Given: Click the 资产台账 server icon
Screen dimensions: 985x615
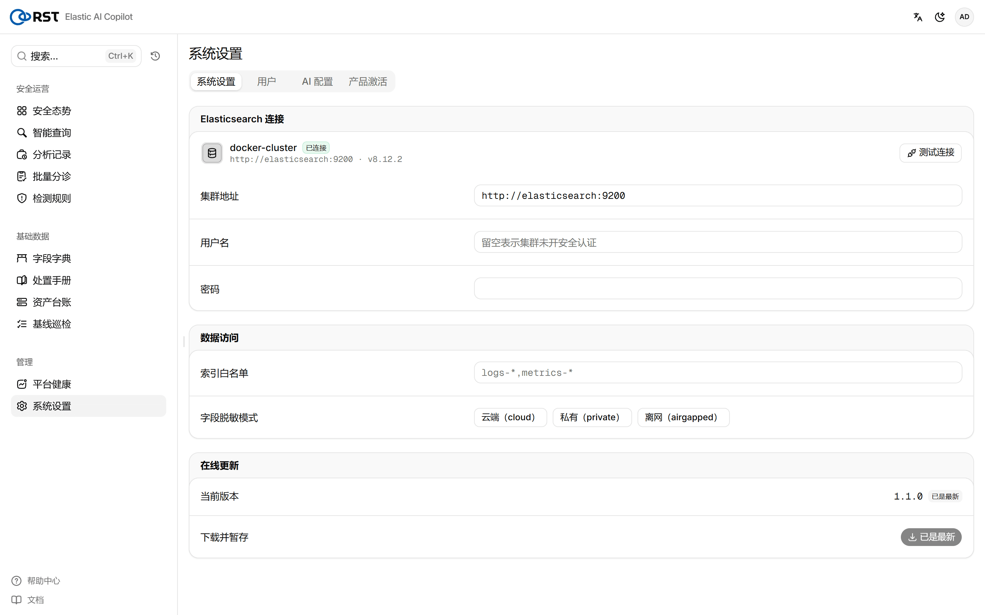Looking at the screenshot, I should click(22, 302).
